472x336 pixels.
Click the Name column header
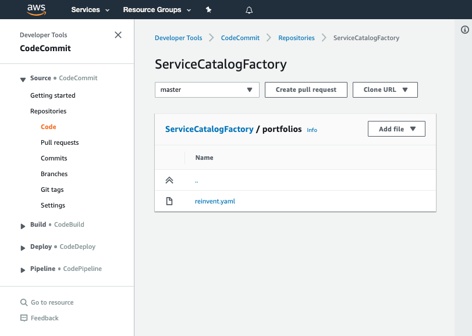[x=204, y=158]
